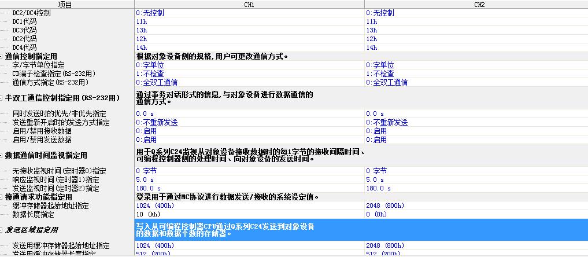
Task: Click CH1 数据长度指定 value 10 (Ah)
Action: click(249, 214)
